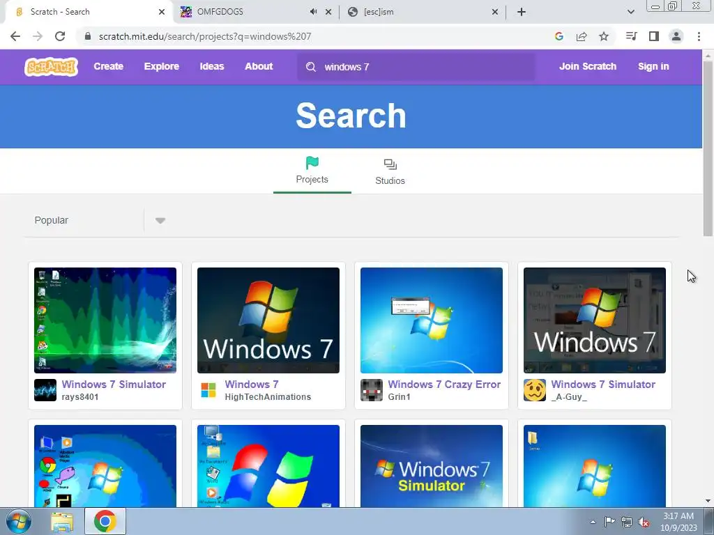Click the padlock site info icon
Screen dimensions: 714x535
point(88,36)
